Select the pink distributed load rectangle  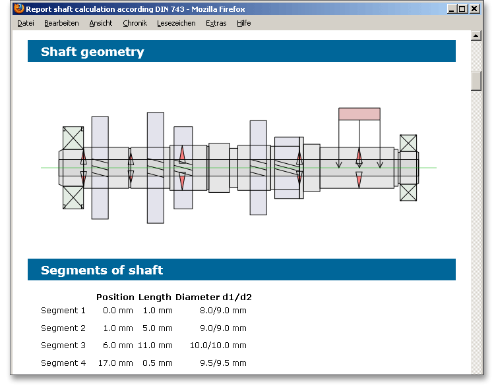tap(359, 114)
